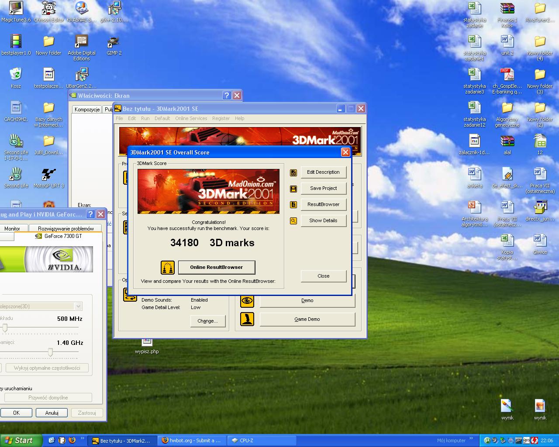559x447 pixels.
Task: Select Second Life desktop shortcut
Action: point(16,178)
